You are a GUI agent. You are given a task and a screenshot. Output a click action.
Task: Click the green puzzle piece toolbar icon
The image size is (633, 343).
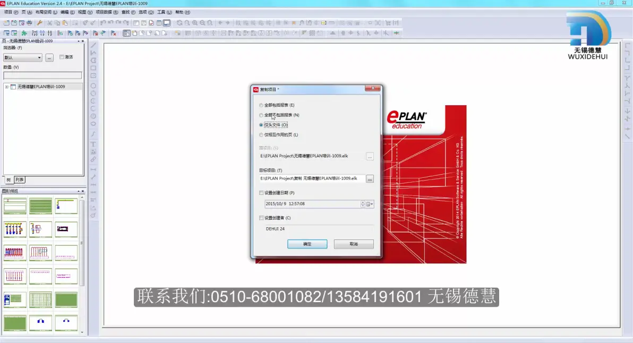click(24, 33)
